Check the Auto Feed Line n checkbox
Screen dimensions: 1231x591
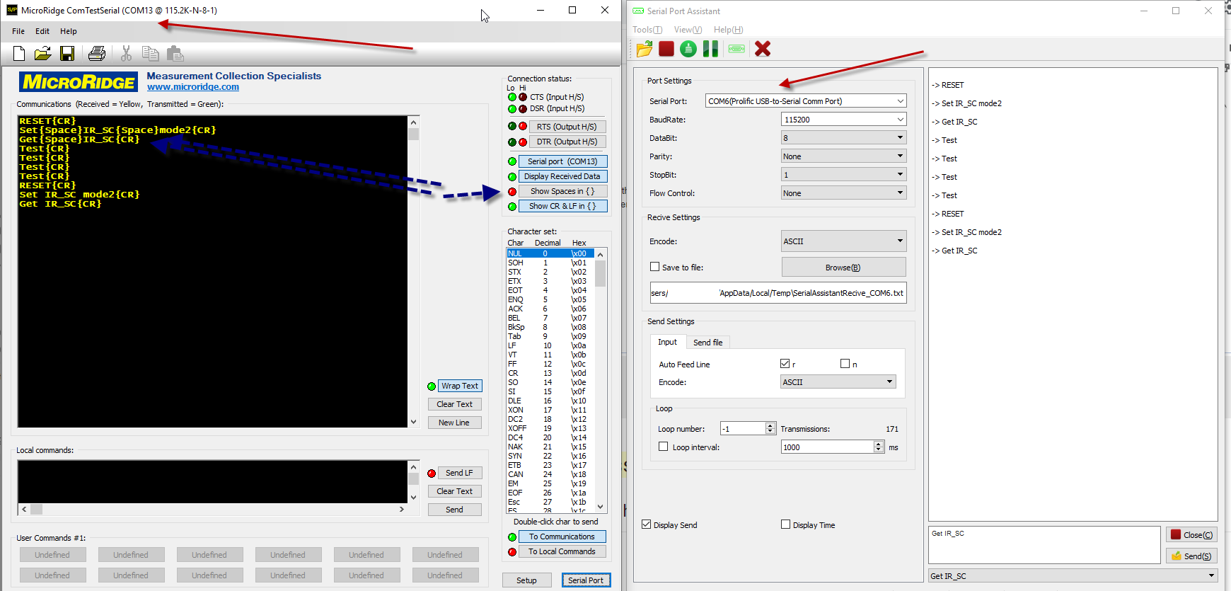(845, 364)
